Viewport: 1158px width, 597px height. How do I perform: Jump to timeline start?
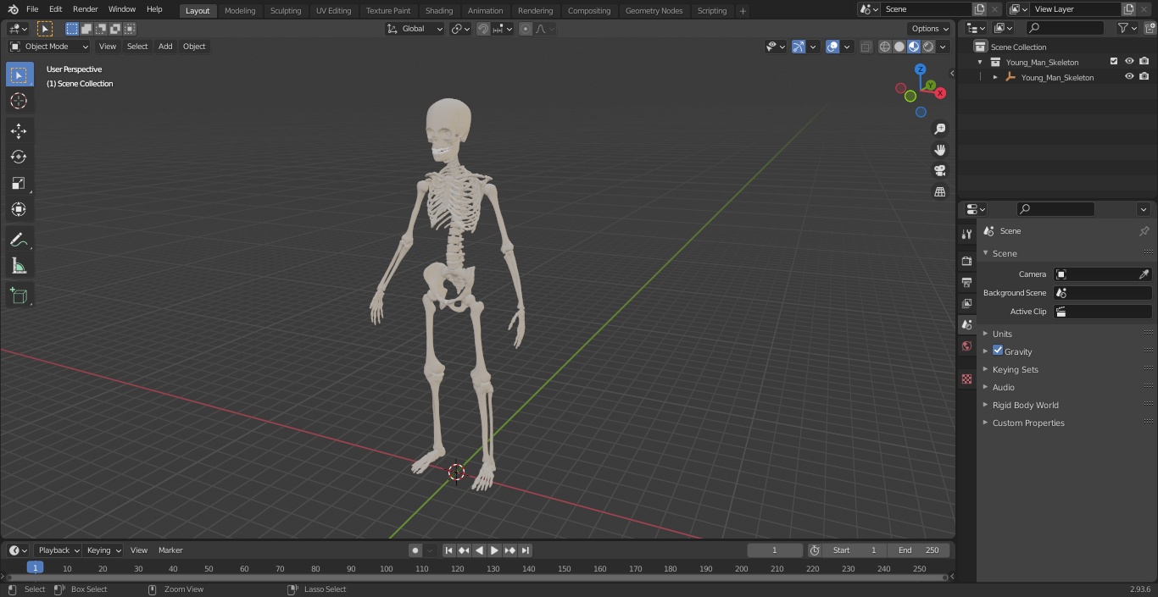[448, 550]
